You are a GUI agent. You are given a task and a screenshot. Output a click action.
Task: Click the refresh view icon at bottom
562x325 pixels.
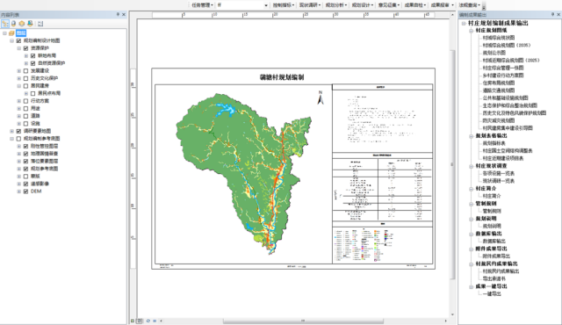[148, 321]
